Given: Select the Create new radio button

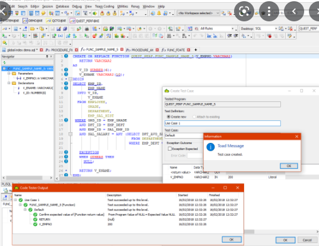Looking at the screenshot, I should coord(169,117).
